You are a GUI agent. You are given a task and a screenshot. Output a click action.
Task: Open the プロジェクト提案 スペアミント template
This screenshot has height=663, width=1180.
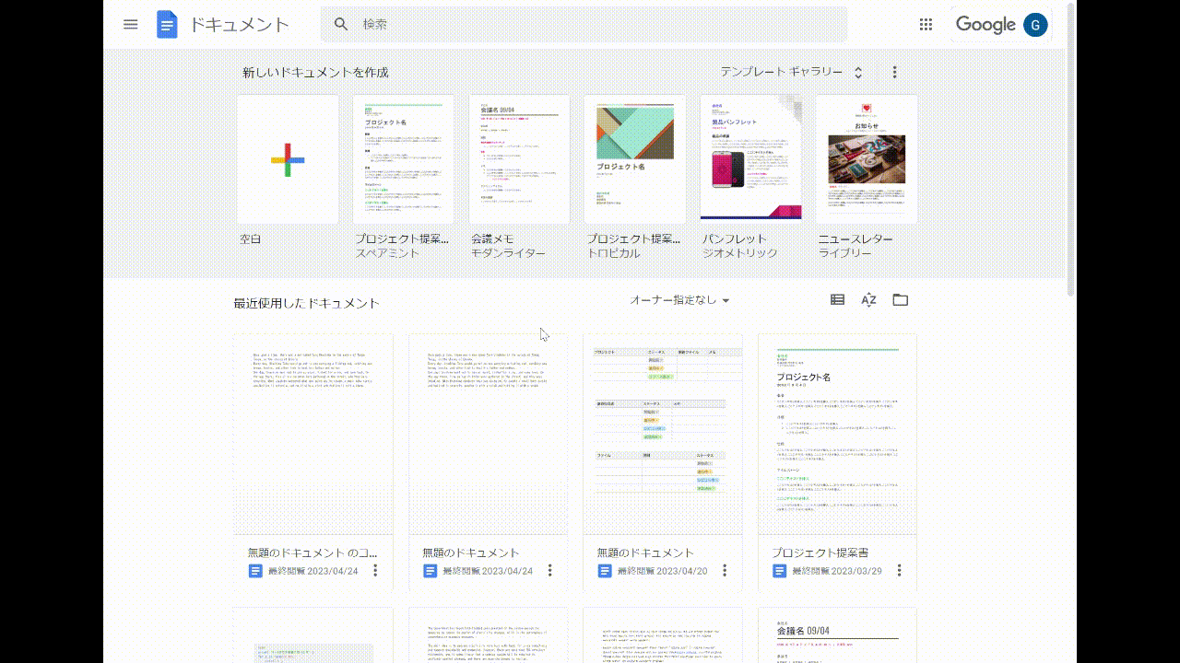403,159
